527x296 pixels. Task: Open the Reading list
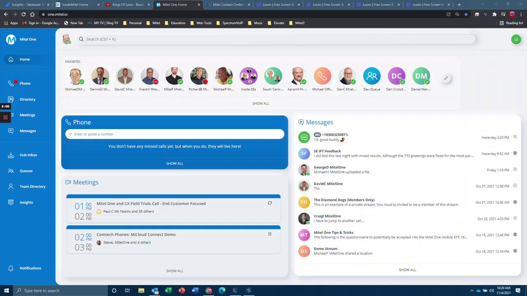(511, 23)
